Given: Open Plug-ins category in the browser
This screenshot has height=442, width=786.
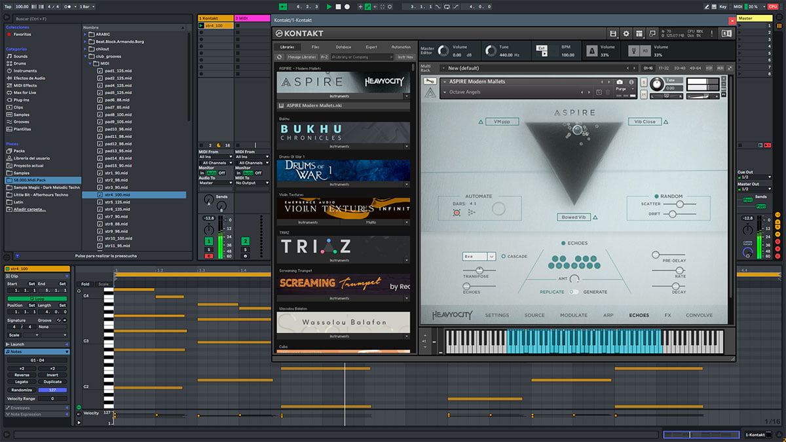Looking at the screenshot, I should 22,100.
